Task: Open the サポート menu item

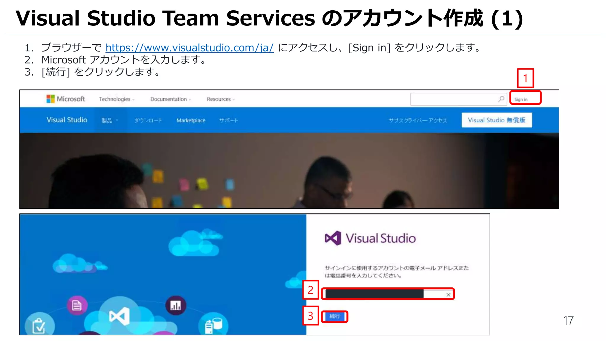Action: click(x=228, y=120)
